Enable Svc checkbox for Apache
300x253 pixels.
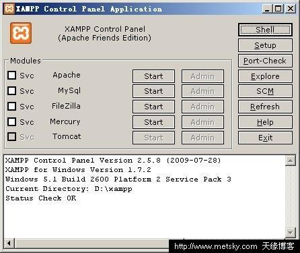coord(11,76)
